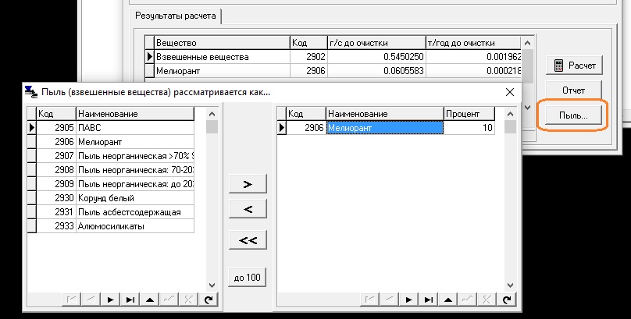Jump to last record in left navigator

point(130,300)
